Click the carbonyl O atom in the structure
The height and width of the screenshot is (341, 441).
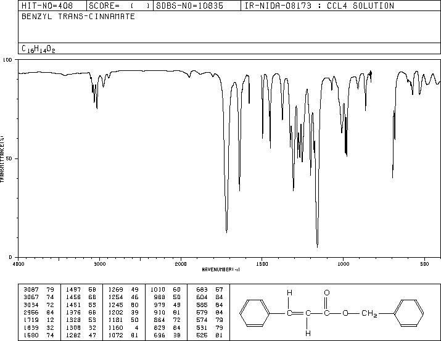pyautogui.click(x=326, y=293)
